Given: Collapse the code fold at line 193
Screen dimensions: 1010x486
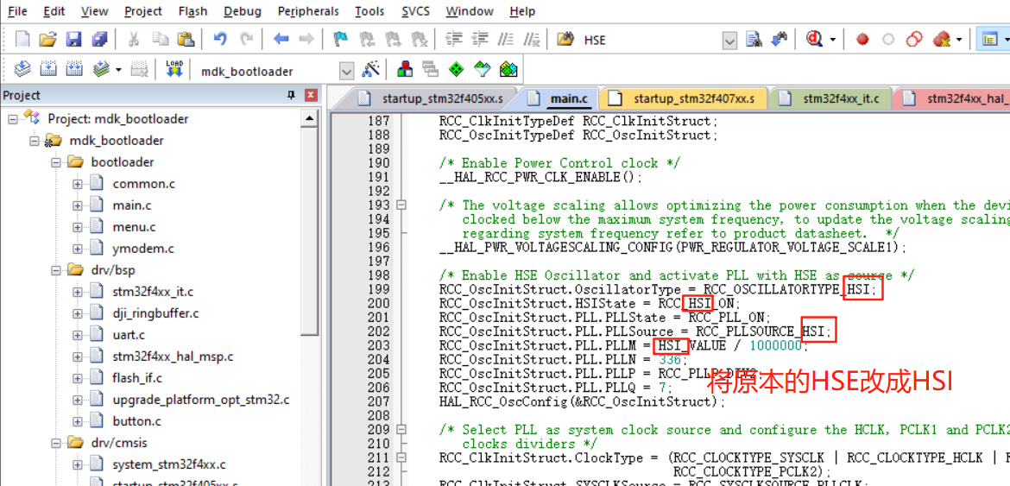Looking at the screenshot, I should pyautogui.click(x=401, y=205).
